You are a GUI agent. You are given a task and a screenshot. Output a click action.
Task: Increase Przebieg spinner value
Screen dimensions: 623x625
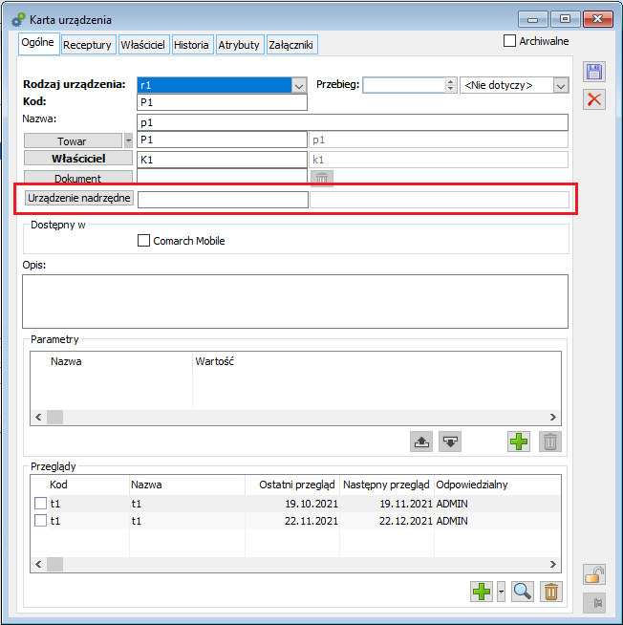click(x=450, y=82)
